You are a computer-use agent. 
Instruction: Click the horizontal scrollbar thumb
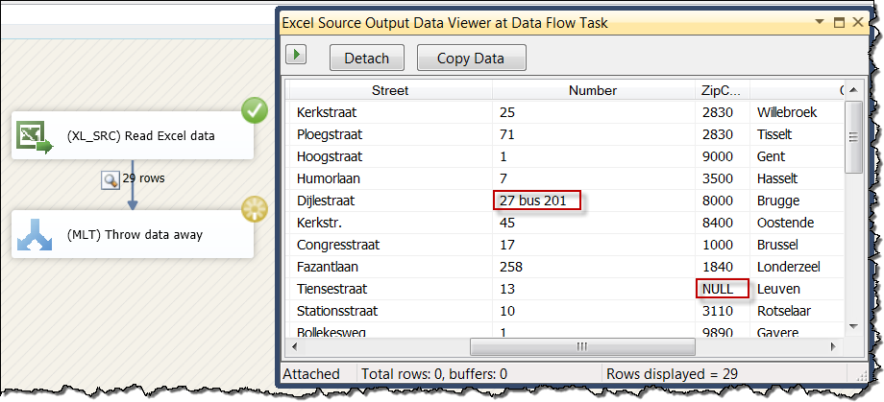click(581, 346)
